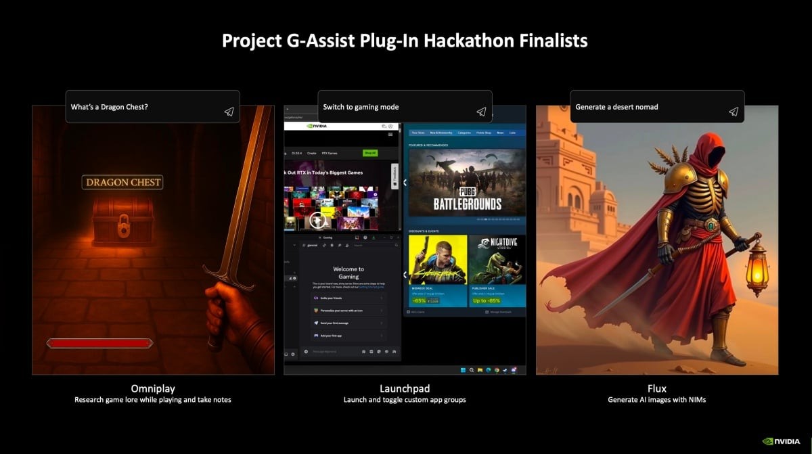The height and width of the screenshot is (454, 812).
Task: Toggle Discord member list icon
Action: pos(347,245)
